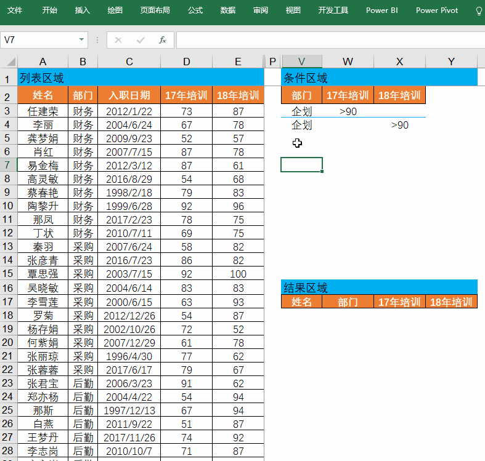Open the 页面布局 ribbon tab
Viewport: 485px width, 461px height.
click(x=155, y=10)
